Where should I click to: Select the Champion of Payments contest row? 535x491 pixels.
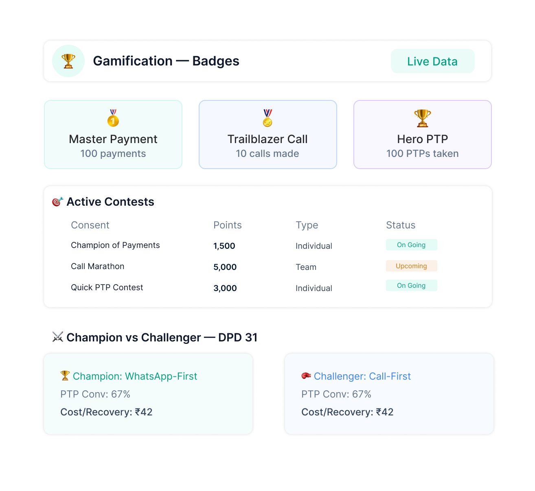(x=115, y=245)
